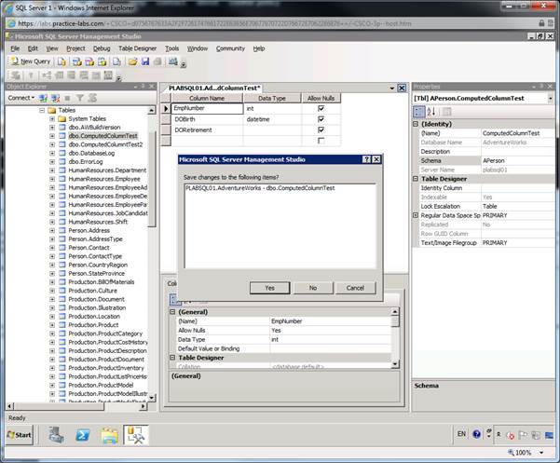Click the Refresh icon in Object Explorer
Viewport: 560px width, 463px height.
point(92,98)
